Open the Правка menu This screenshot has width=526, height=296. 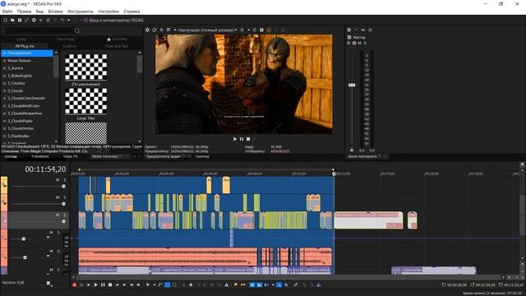pyautogui.click(x=24, y=12)
